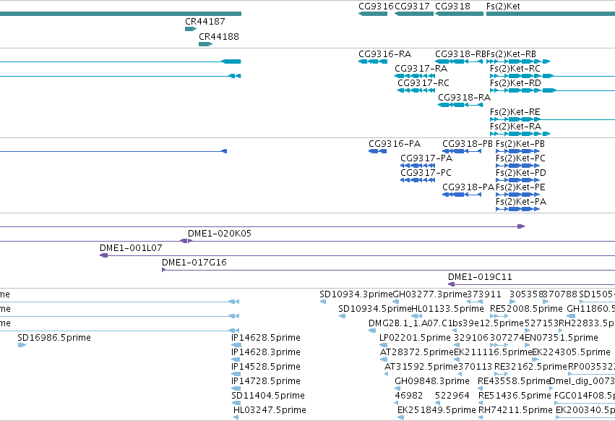Click the CG9316 gene label
Image resolution: width=615 pixels, height=421 pixels.
(x=376, y=7)
